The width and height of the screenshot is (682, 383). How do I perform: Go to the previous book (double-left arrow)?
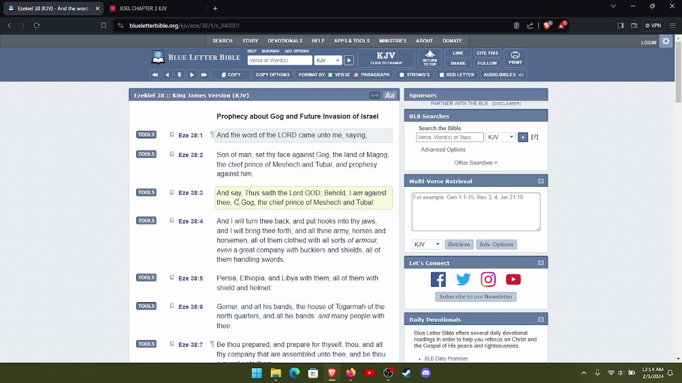[x=155, y=75]
